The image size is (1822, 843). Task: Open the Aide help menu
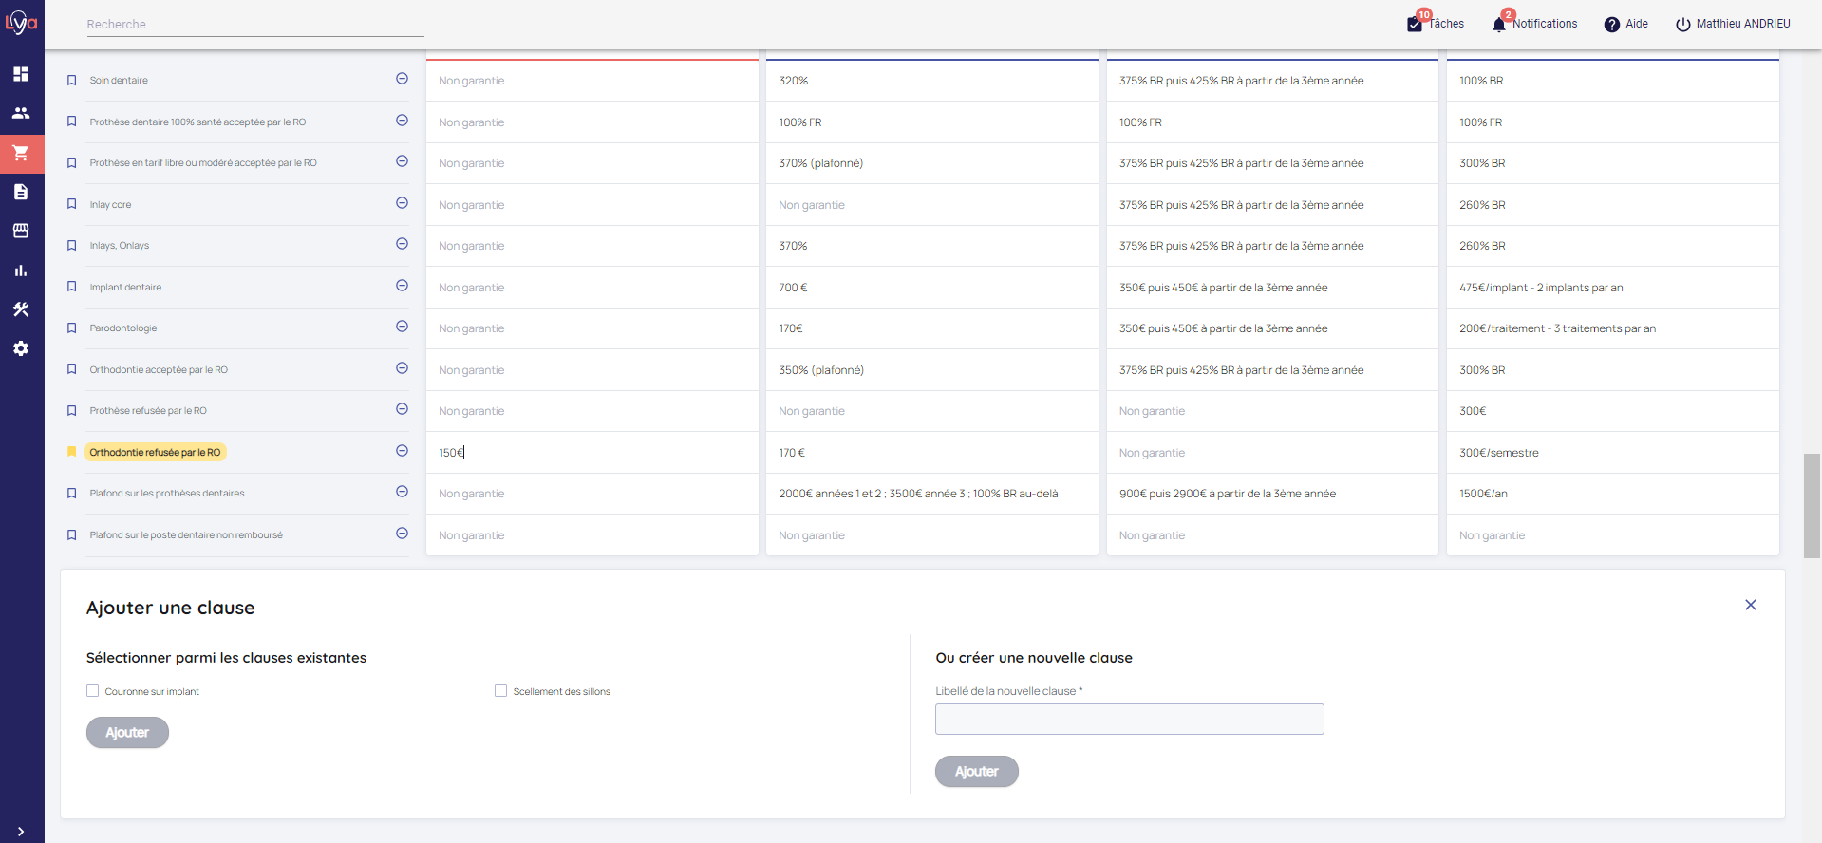pyautogui.click(x=1625, y=24)
